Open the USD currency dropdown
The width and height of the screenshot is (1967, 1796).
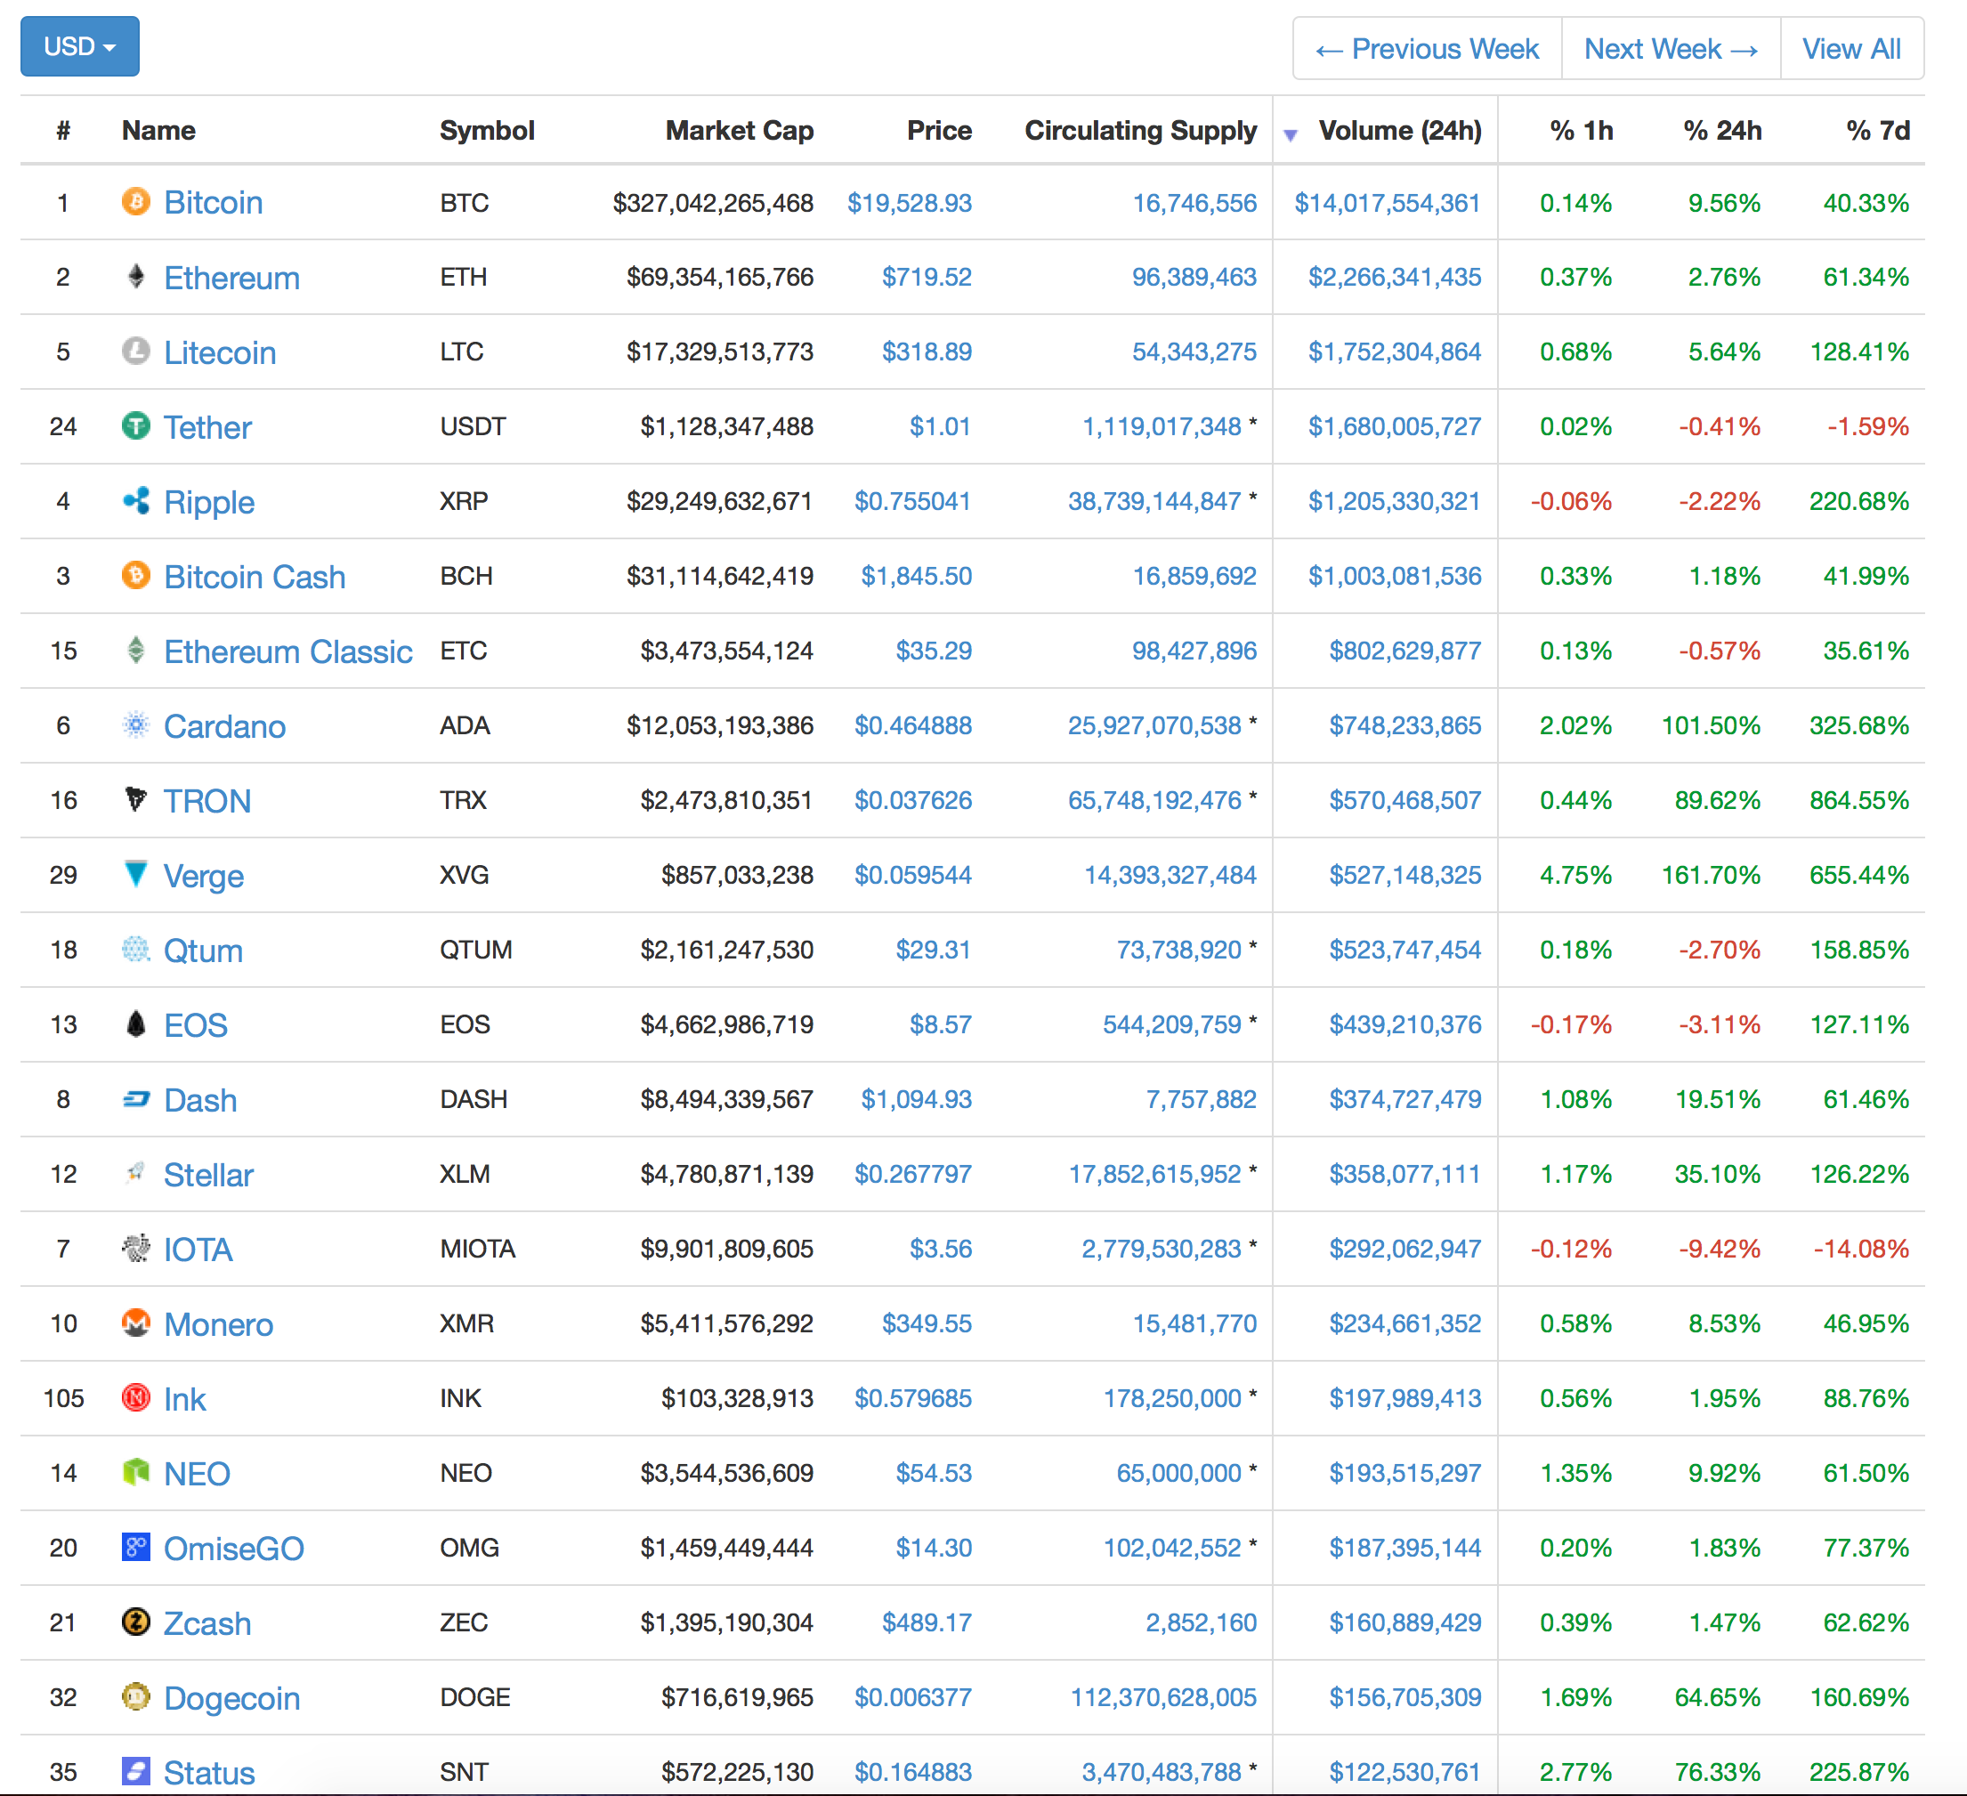pos(80,47)
